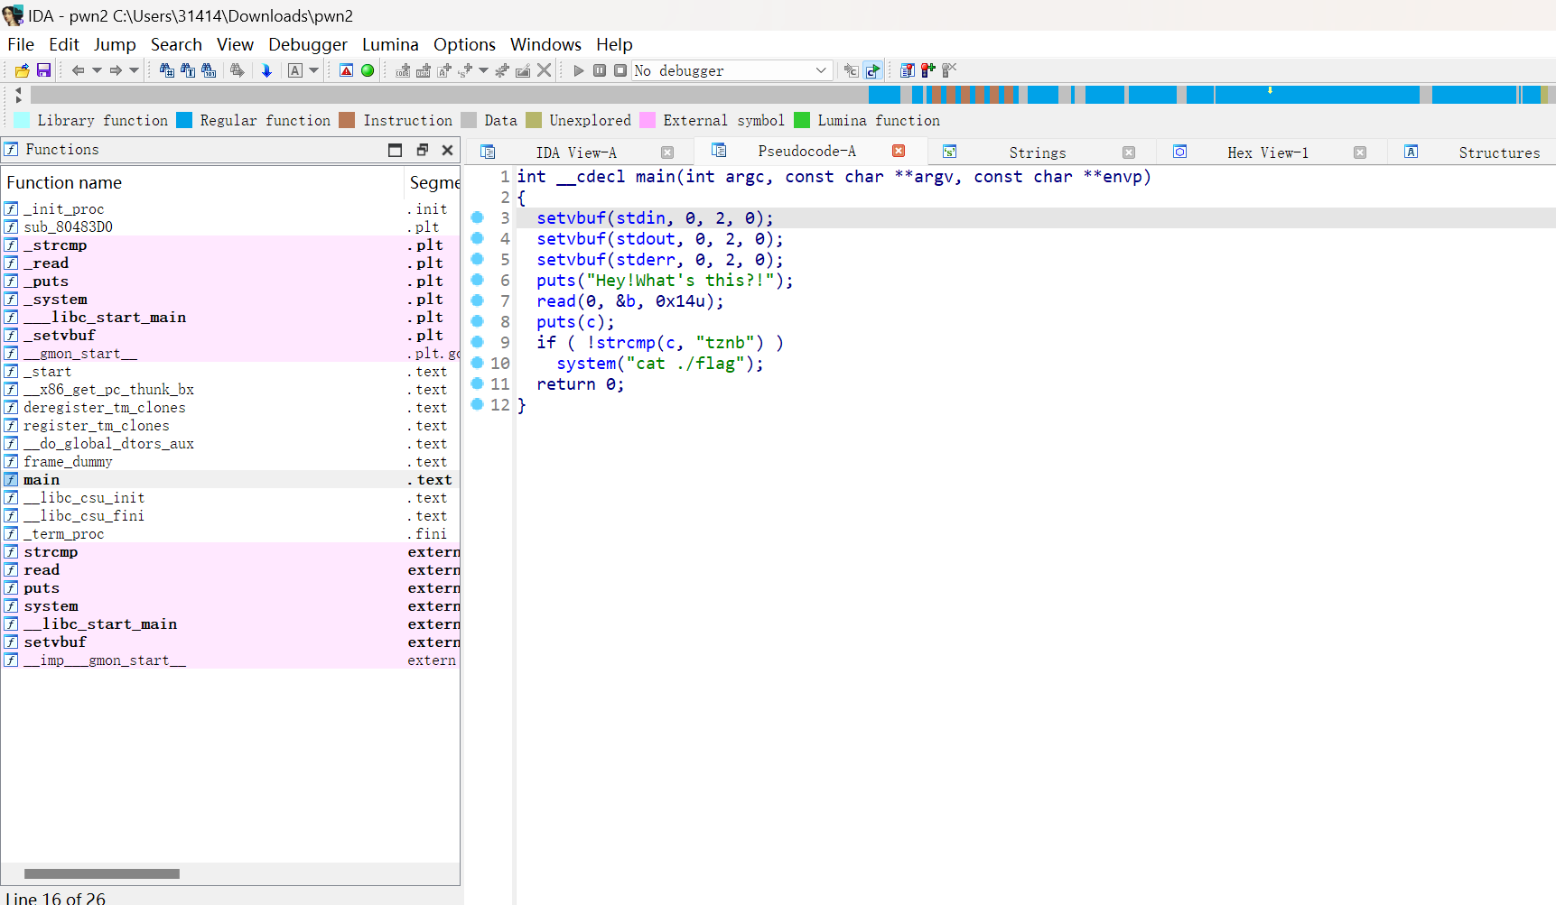This screenshot has width=1556, height=905.
Task: Click the red warning triangle icon
Action: click(346, 70)
